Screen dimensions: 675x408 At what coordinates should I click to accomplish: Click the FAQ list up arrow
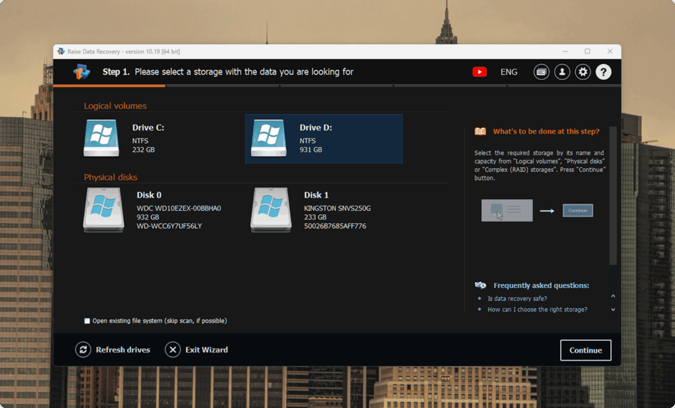pos(613,296)
